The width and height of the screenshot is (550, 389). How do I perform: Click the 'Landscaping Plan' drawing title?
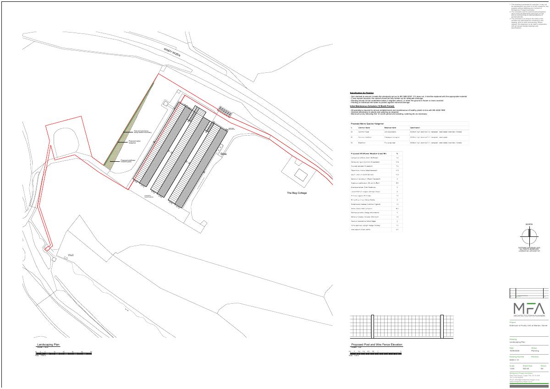pos(48,345)
